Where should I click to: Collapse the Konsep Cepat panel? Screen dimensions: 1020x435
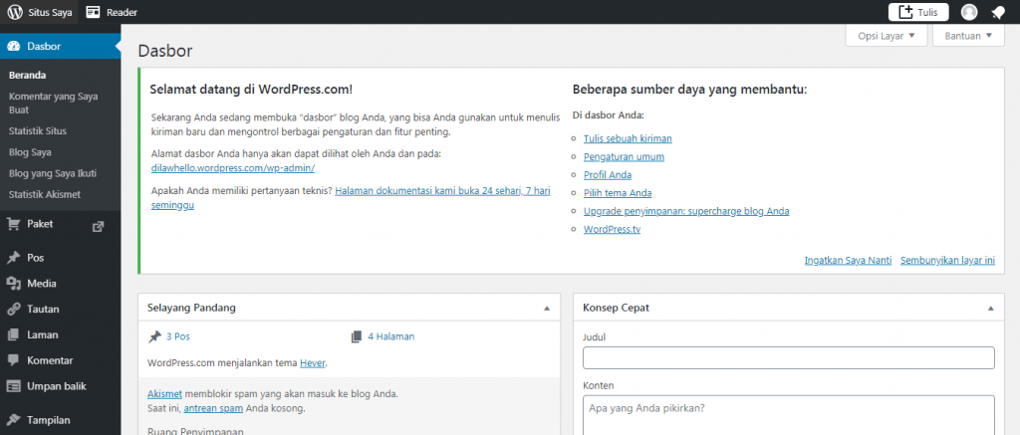click(x=989, y=309)
